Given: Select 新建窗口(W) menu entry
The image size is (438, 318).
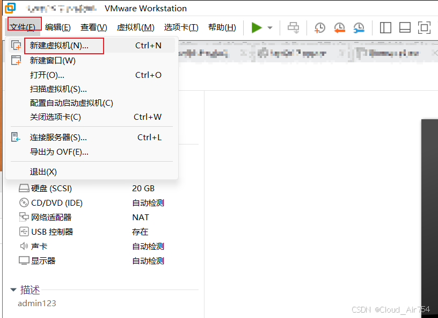Looking at the screenshot, I should (92, 60).
